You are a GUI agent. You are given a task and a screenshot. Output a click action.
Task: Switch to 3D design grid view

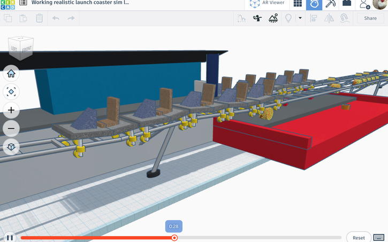(298, 3)
